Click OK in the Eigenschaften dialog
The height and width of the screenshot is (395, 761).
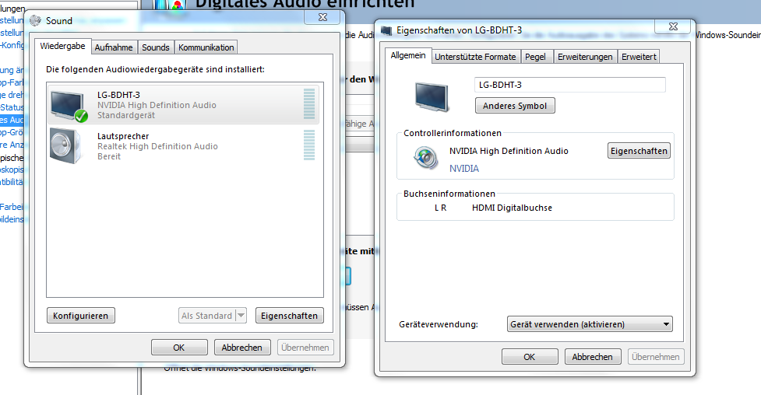(x=530, y=357)
